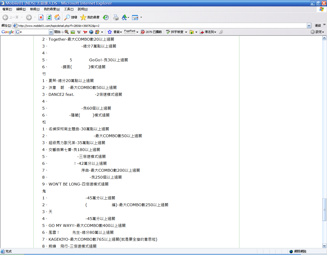Open the Google search type G dropdown

click(x=19, y=32)
